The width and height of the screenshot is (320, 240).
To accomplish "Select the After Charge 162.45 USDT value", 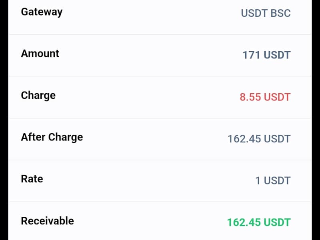I will (x=259, y=139).
